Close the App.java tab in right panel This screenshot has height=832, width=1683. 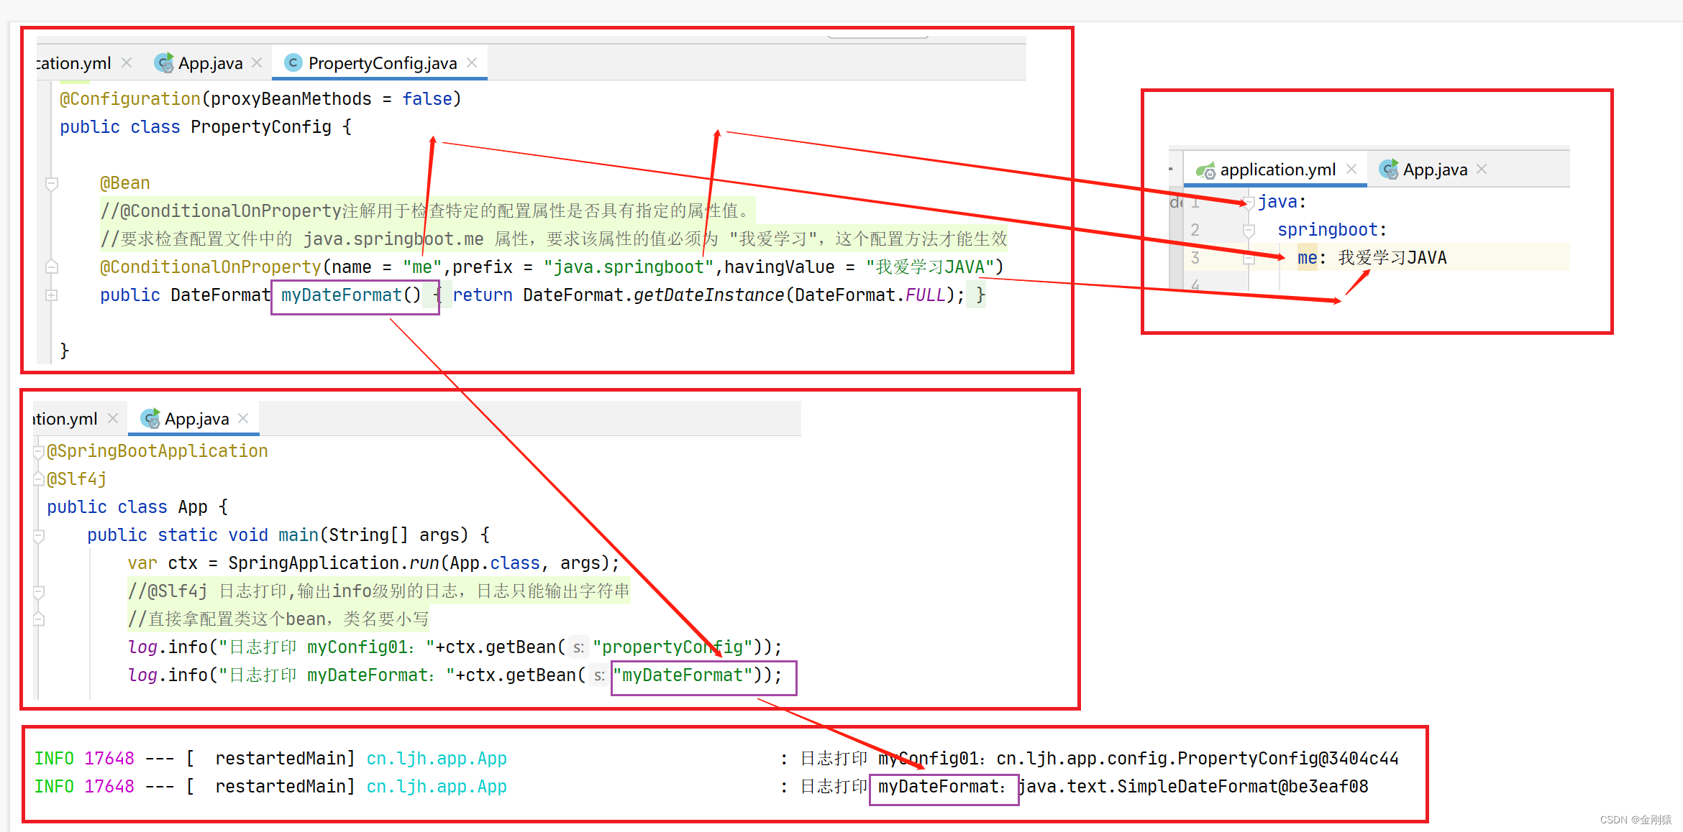pos(1482,169)
